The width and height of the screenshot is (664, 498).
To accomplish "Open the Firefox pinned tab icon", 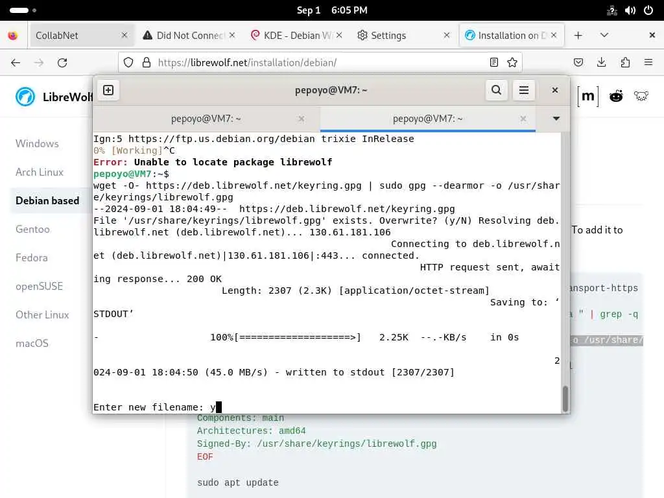I will [13, 36].
